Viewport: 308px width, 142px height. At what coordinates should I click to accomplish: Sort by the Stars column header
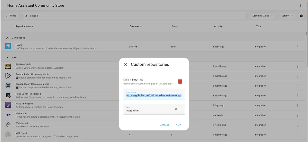click(175, 26)
